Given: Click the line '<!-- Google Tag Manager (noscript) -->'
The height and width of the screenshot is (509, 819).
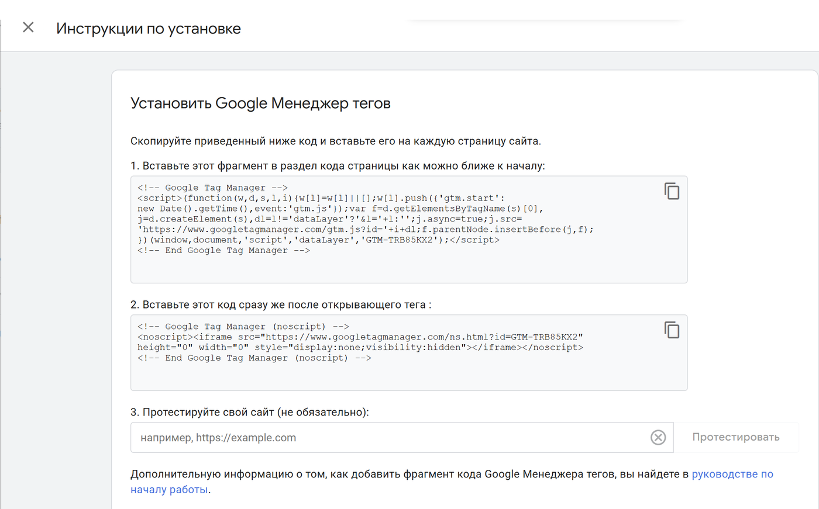Looking at the screenshot, I should (243, 327).
